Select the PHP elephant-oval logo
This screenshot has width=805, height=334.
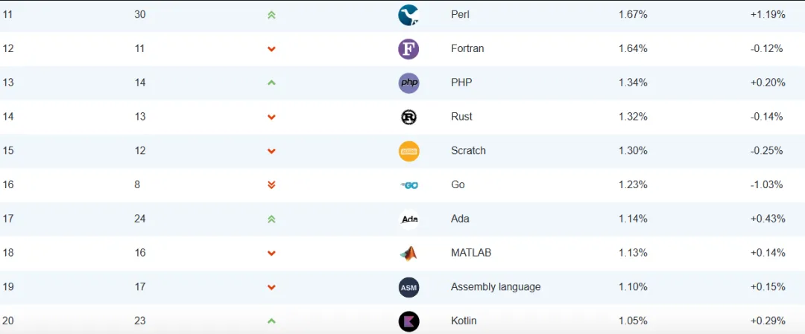click(x=408, y=83)
